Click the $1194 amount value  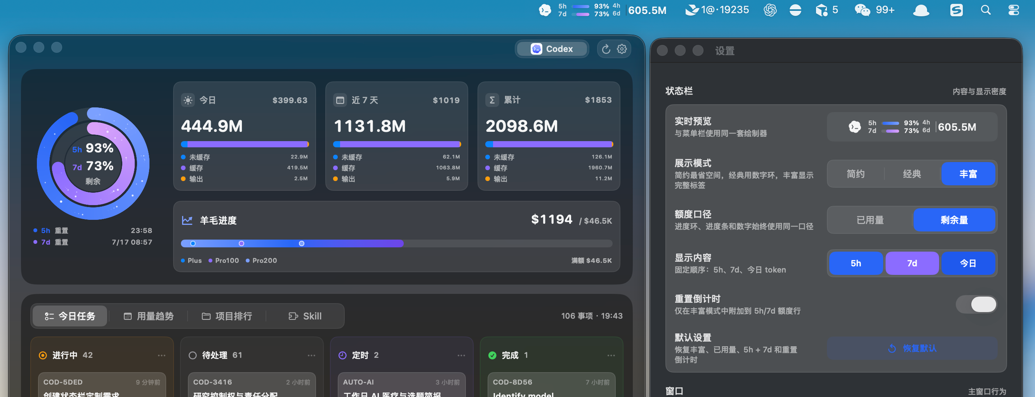pos(552,219)
